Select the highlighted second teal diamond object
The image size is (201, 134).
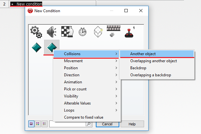point(52,47)
